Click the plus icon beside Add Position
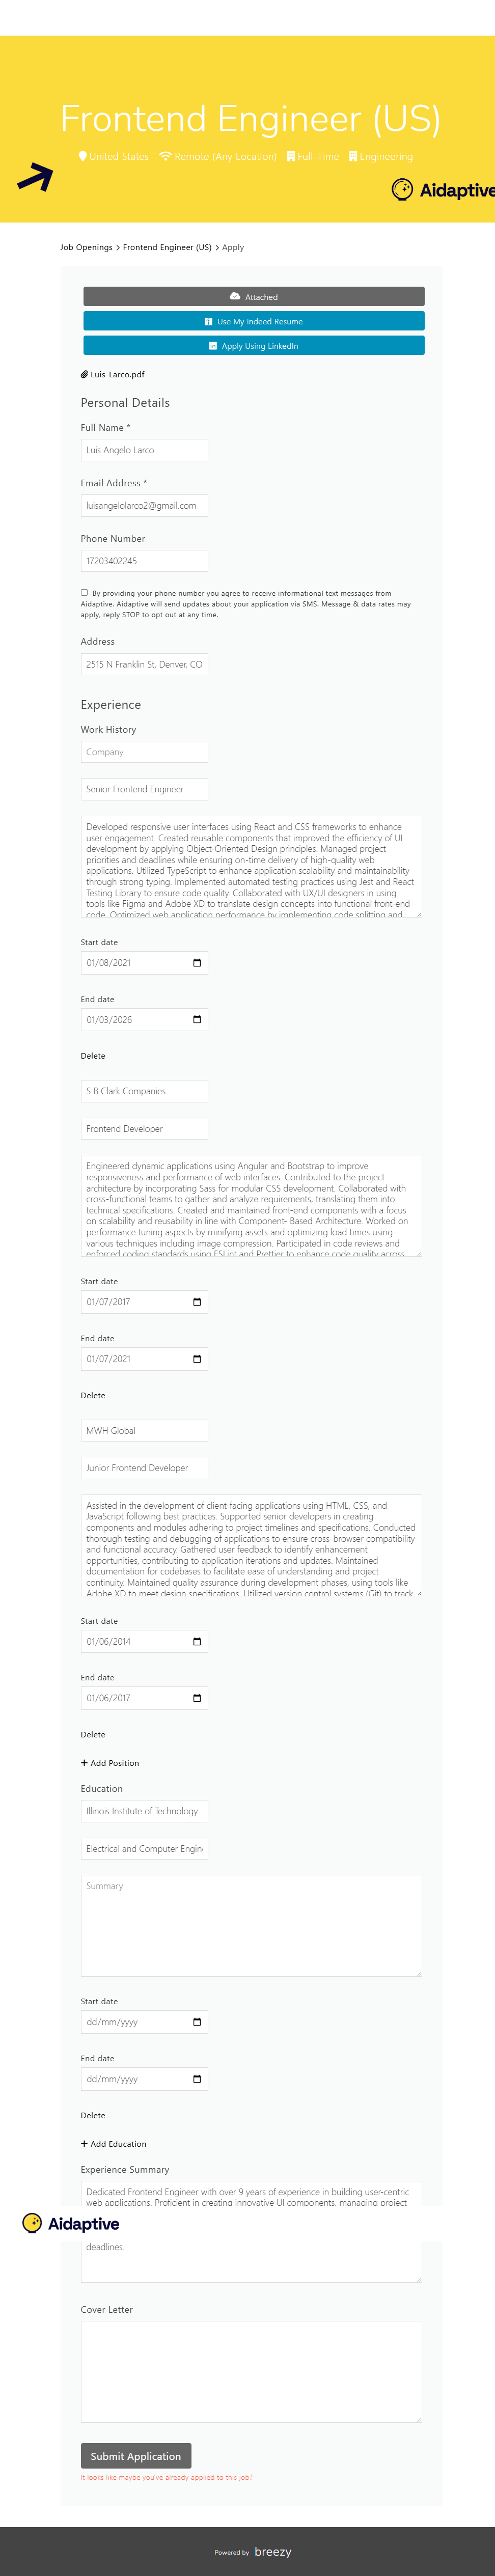 84,1763
